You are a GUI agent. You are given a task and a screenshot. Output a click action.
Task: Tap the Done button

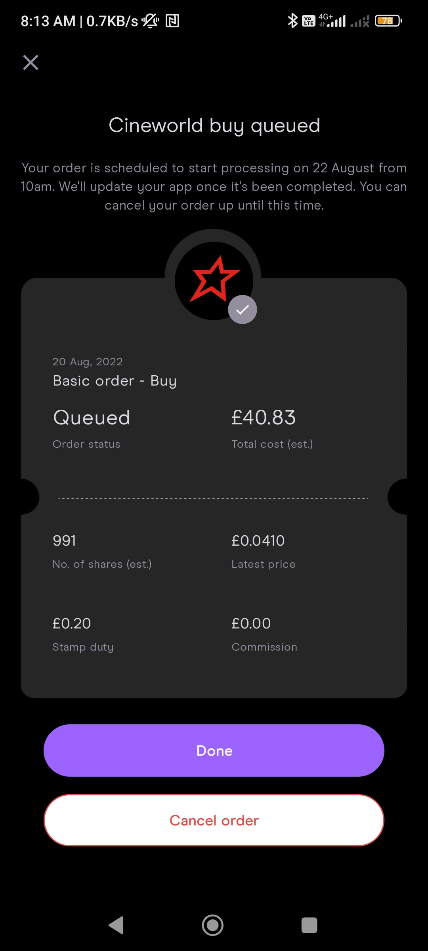tap(214, 750)
